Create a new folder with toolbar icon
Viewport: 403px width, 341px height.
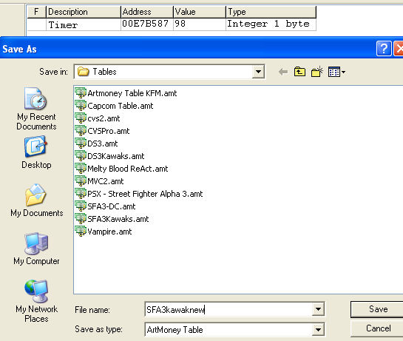317,72
